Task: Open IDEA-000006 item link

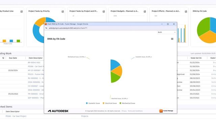Action: click(x=36, y=82)
